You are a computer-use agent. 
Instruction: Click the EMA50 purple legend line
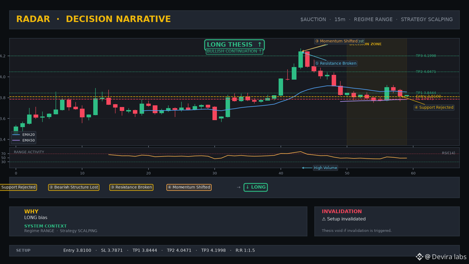click(x=16, y=141)
